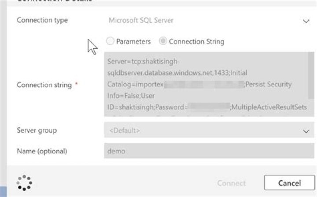Click the Cancel button

pyautogui.click(x=290, y=183)
